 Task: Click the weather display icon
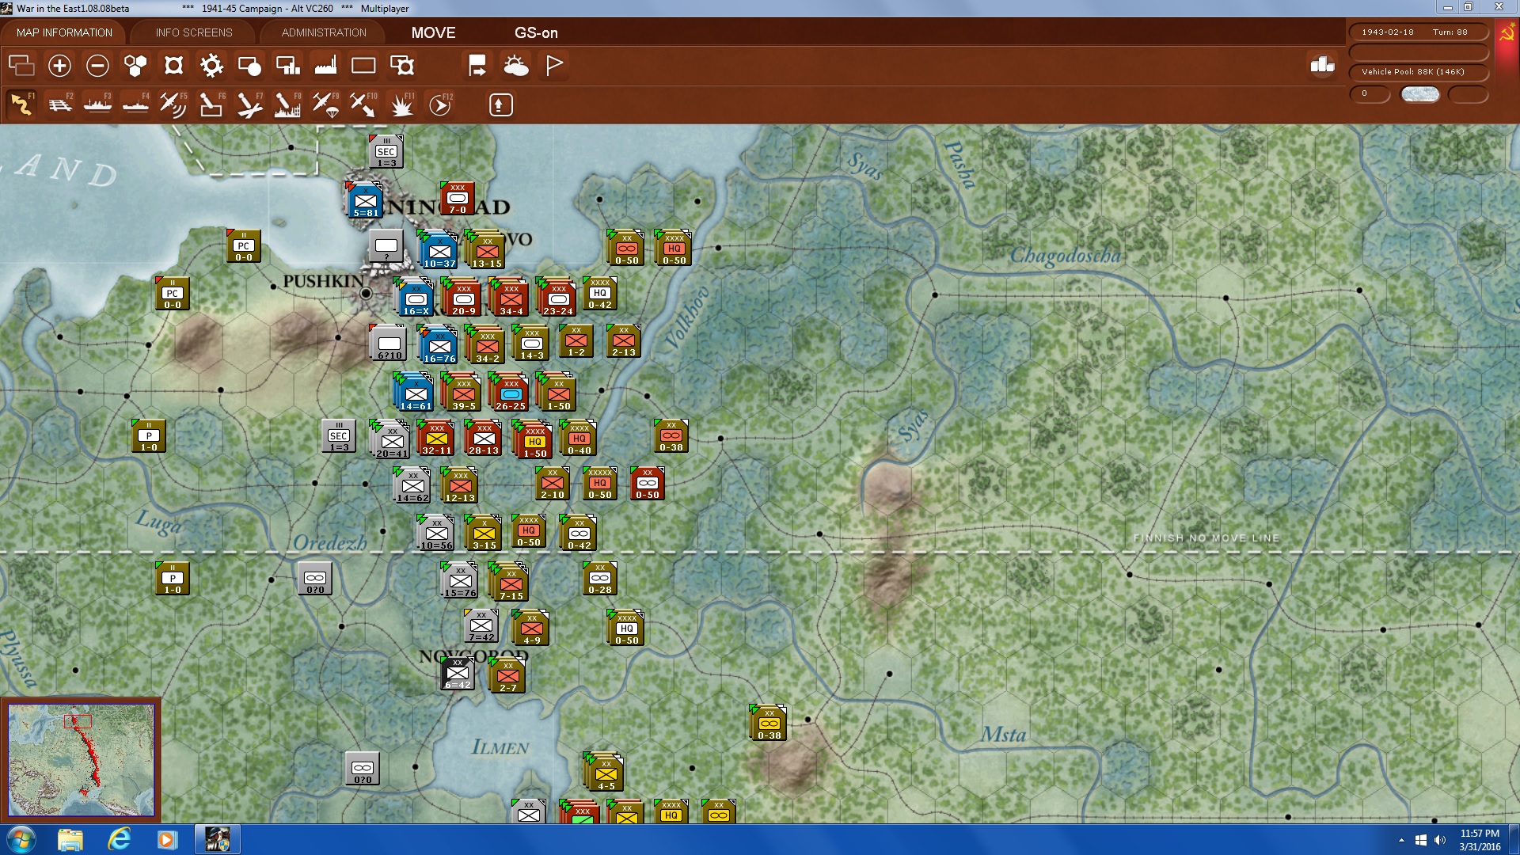point(517,66)
